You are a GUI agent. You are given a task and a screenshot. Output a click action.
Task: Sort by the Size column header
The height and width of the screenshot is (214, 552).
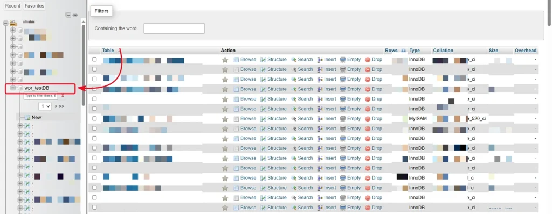pyautogui.click(x=494, y=51)
